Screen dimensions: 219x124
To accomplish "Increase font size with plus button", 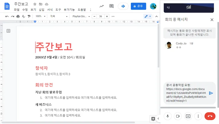I will pos(107,17).
